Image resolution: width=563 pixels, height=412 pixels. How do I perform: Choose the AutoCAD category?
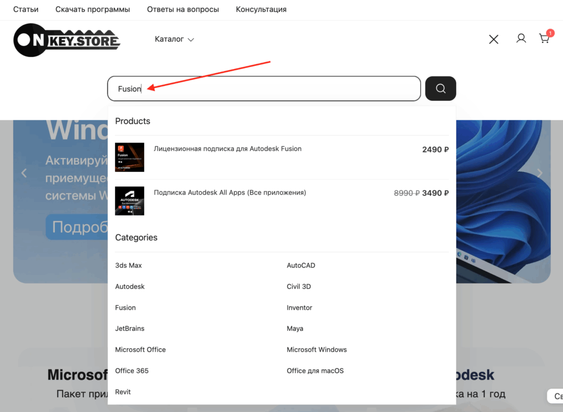tap(301, 266)
